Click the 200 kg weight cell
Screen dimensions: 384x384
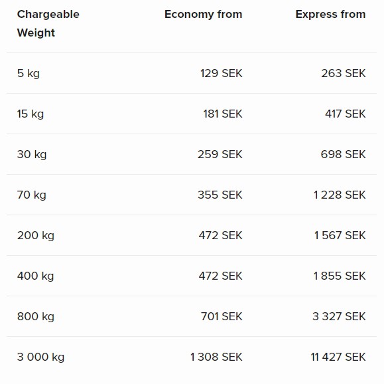point(36,235)
